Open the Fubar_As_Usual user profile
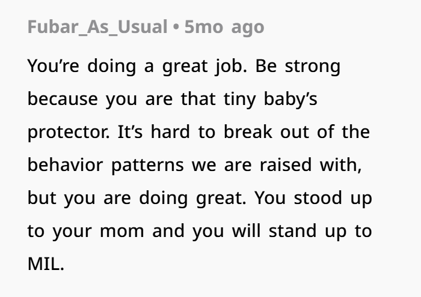The width and height of the screenshot is (421, 297). click(97, 28)
